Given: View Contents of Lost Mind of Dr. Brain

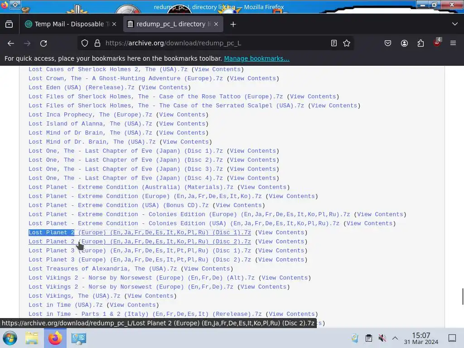Looking at the screenshot, I should (185, 142).
